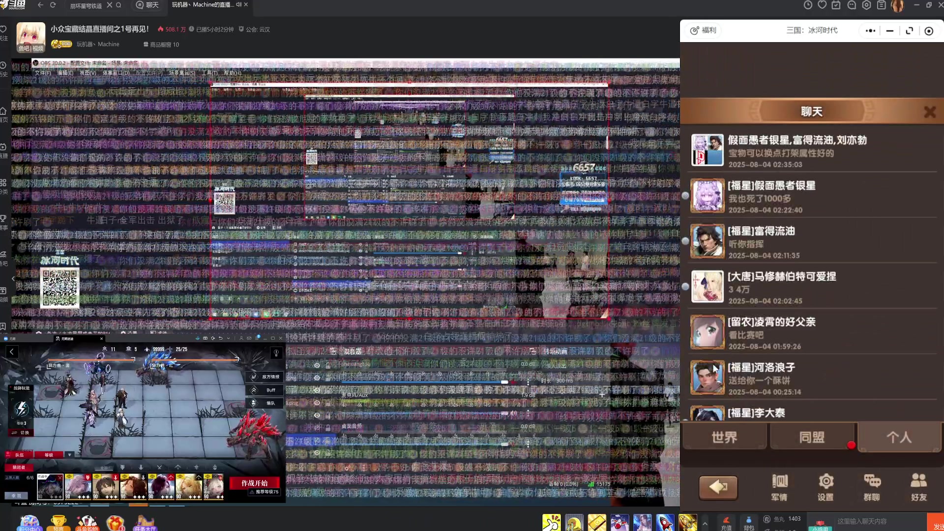944x531 pixels.
Task: Switch to the 世界 chat tab
Action: click(724, 437)
